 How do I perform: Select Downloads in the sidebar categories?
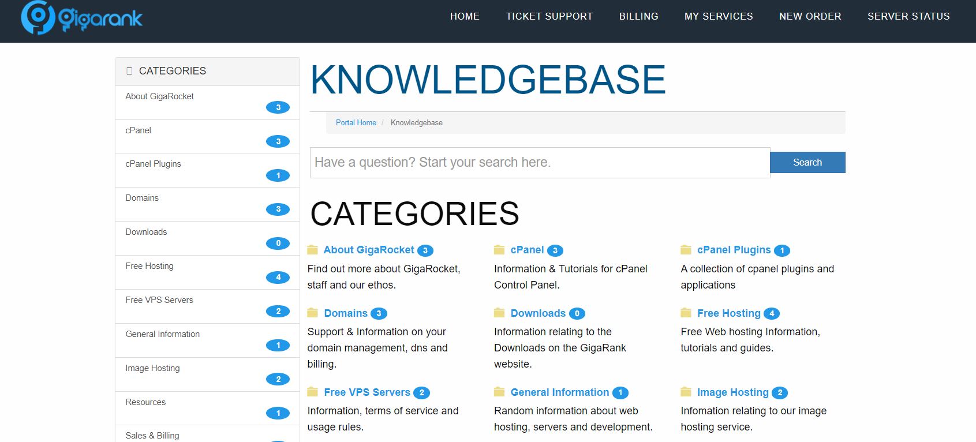click(207, 238)
